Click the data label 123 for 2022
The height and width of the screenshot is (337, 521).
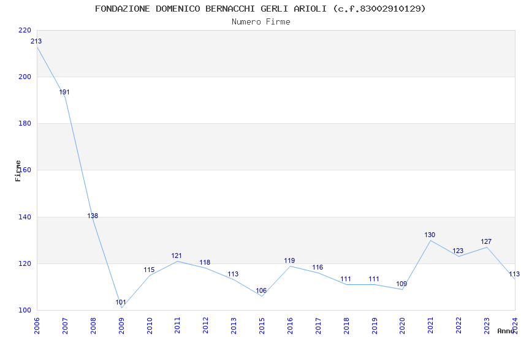click(x=458, y=251)
